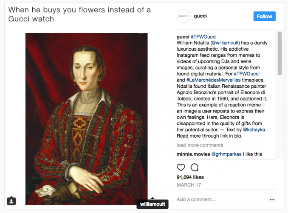Expand load more comments
Image resolution: width=288 pixels, height=213 pixels.
200,145
